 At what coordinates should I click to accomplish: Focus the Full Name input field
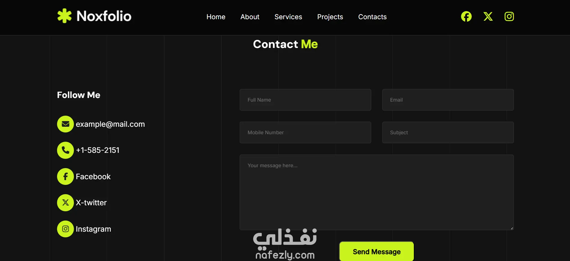[x=305, y=100]
